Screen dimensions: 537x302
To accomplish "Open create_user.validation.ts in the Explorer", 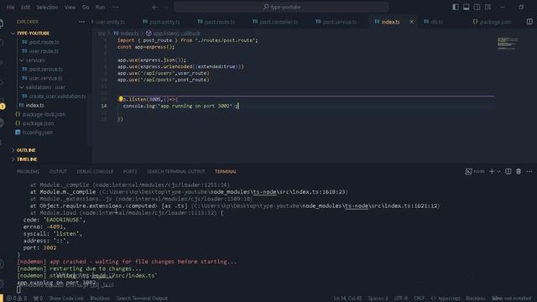I will coord(57,96).
